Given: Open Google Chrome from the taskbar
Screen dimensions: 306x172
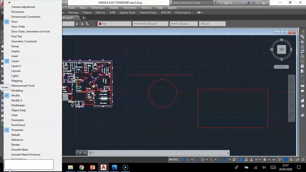Looking at the screenshot, I should point(82,167).
